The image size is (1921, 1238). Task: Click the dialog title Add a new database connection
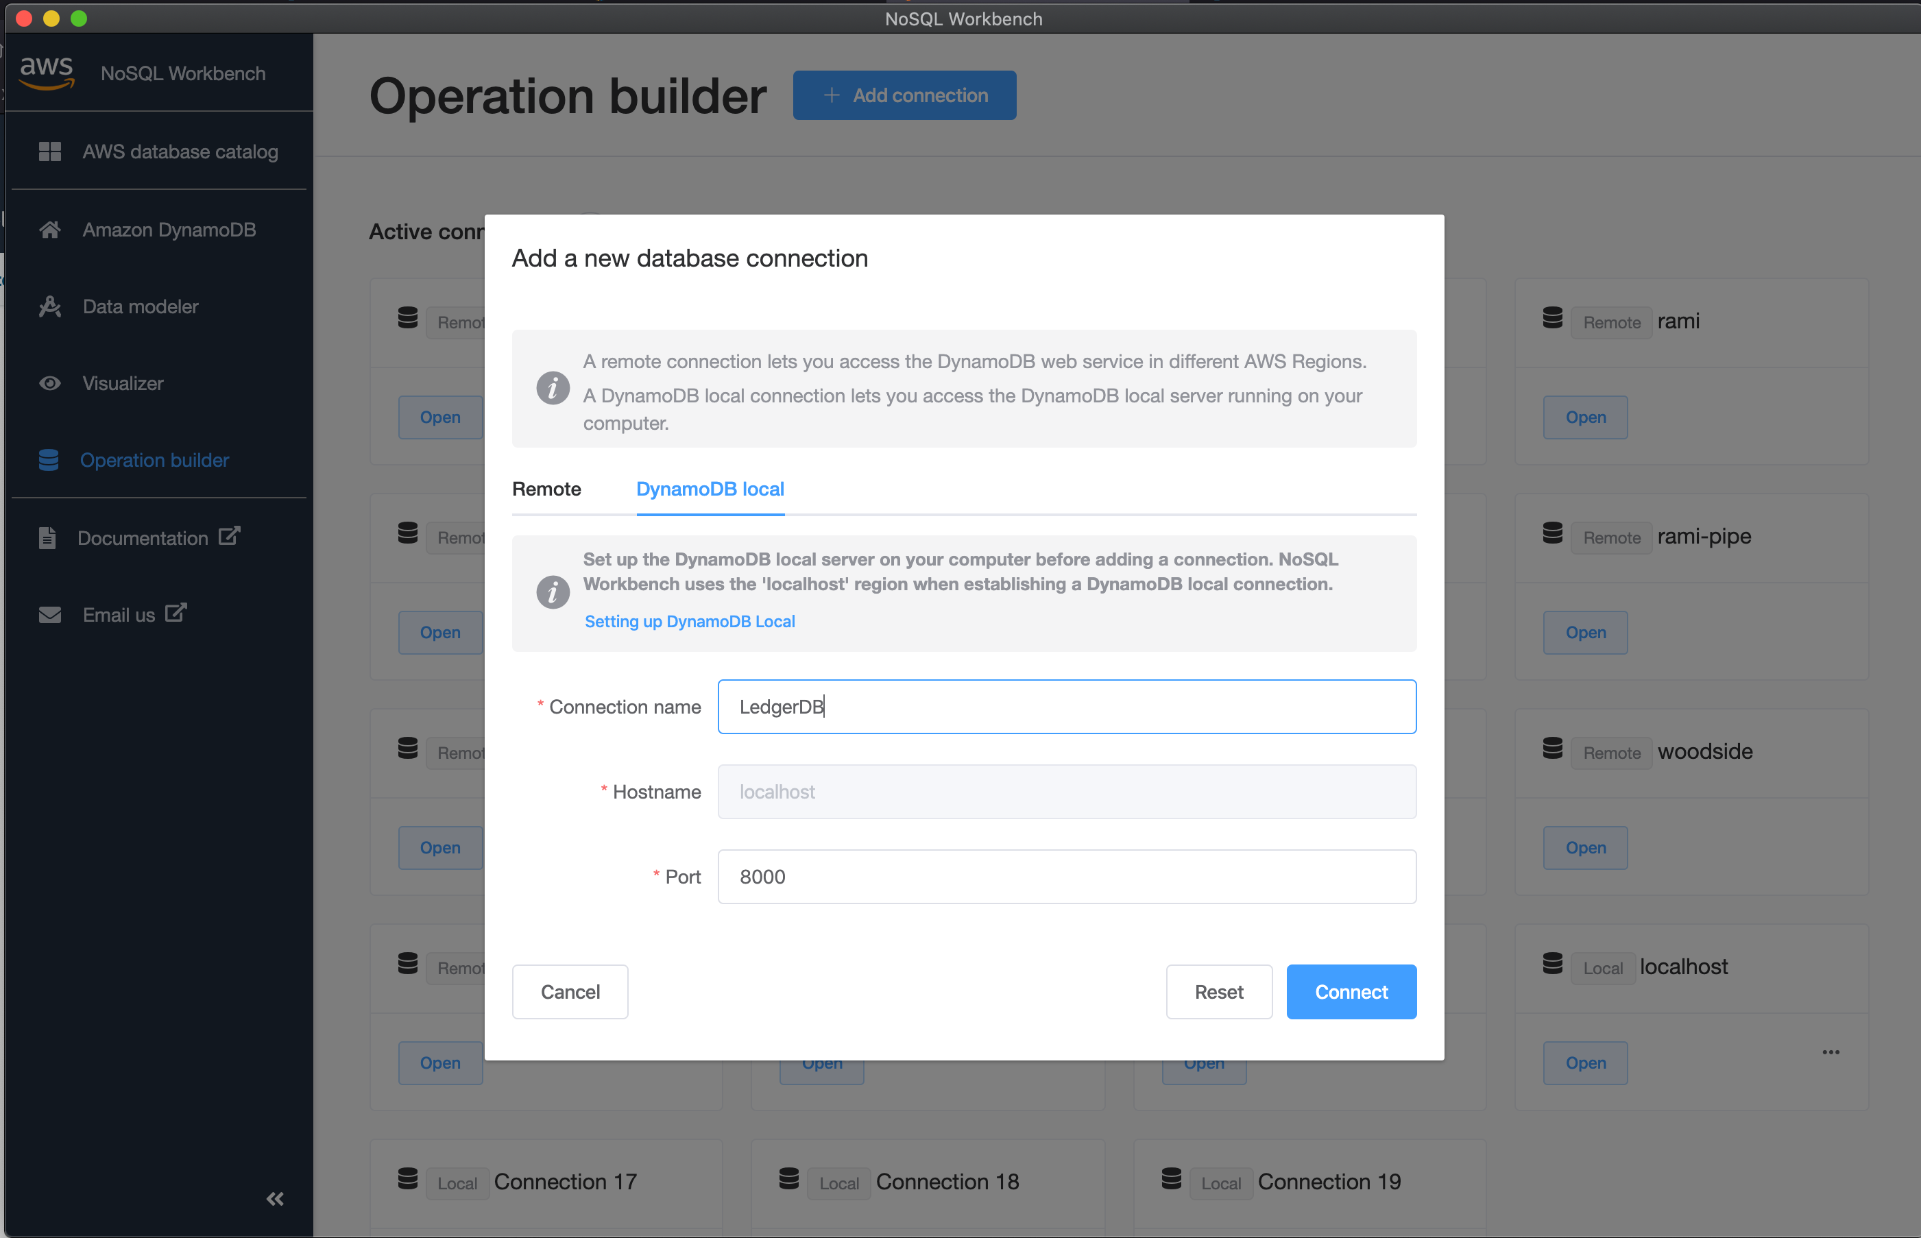(x=690, y=258)
